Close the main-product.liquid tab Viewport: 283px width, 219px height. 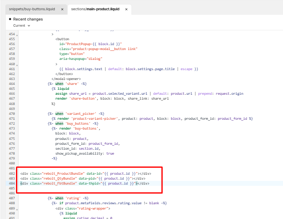coord(127,9)
